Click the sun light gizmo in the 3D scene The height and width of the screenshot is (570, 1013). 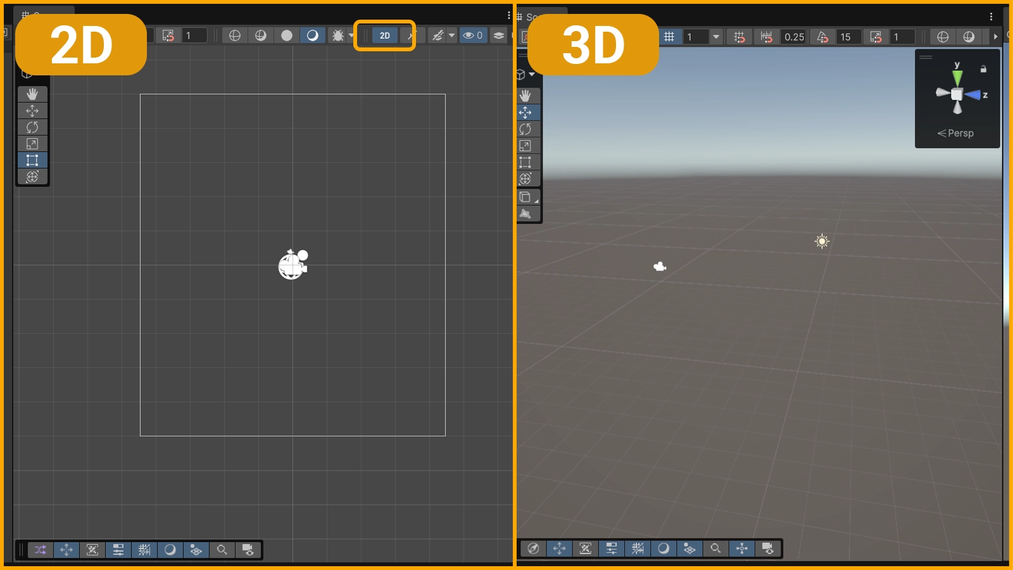[822, 241]
